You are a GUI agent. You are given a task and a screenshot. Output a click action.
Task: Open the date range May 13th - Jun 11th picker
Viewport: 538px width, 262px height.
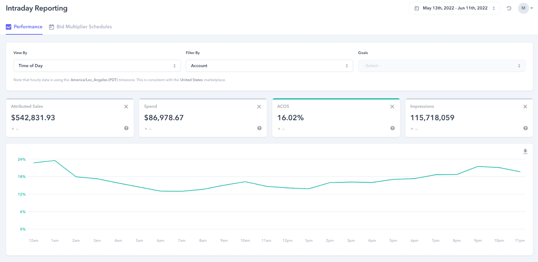click(455, 8)
